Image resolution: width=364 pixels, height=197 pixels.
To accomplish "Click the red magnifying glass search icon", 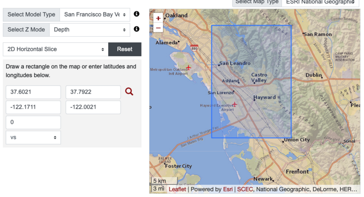I will (x=129, y=91).
